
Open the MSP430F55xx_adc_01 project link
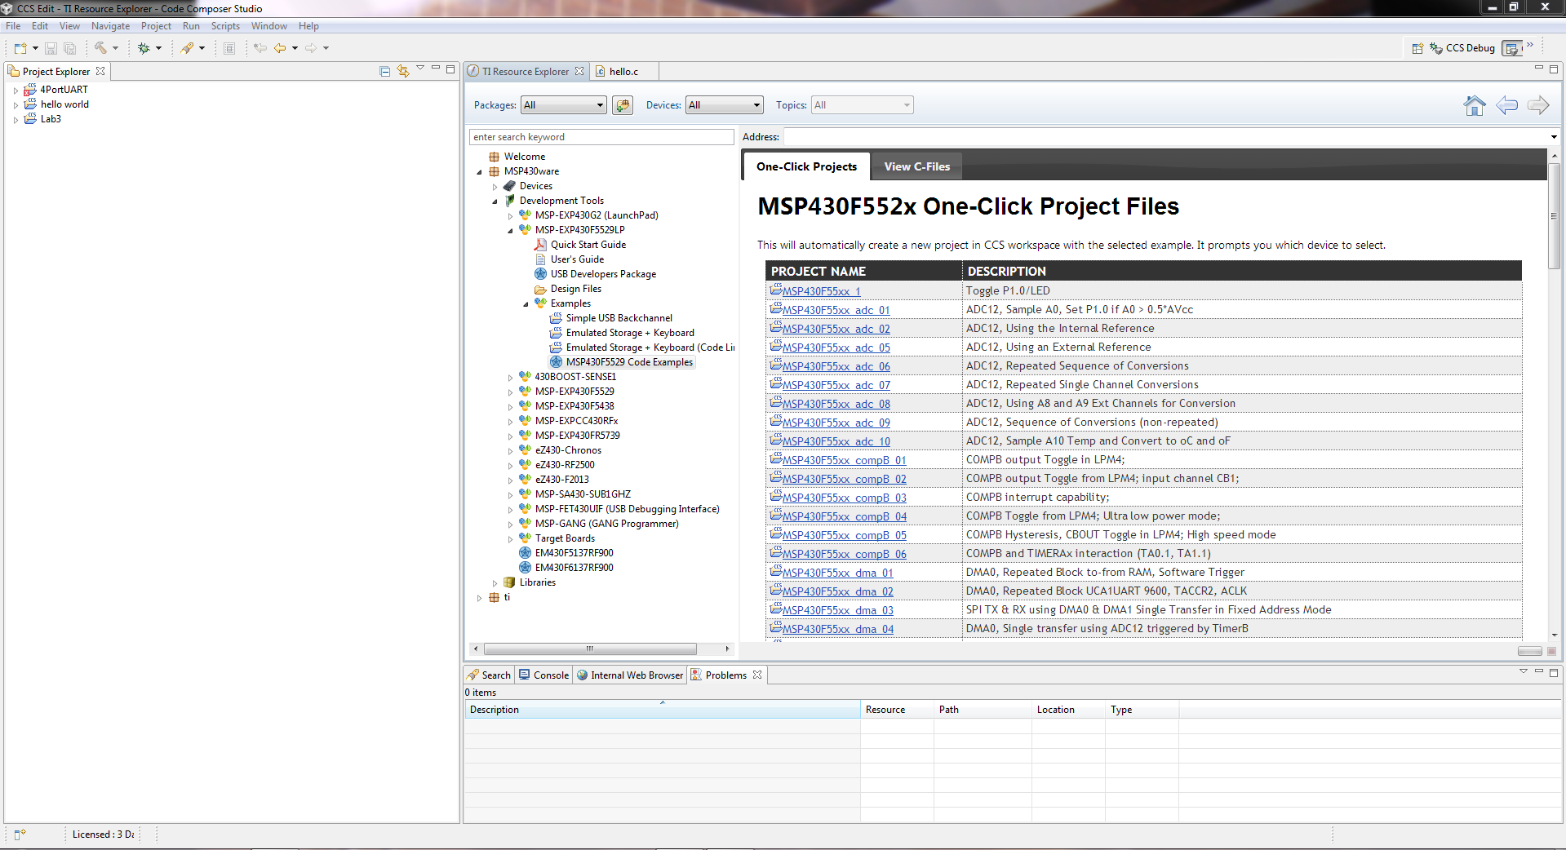point(836,310)
